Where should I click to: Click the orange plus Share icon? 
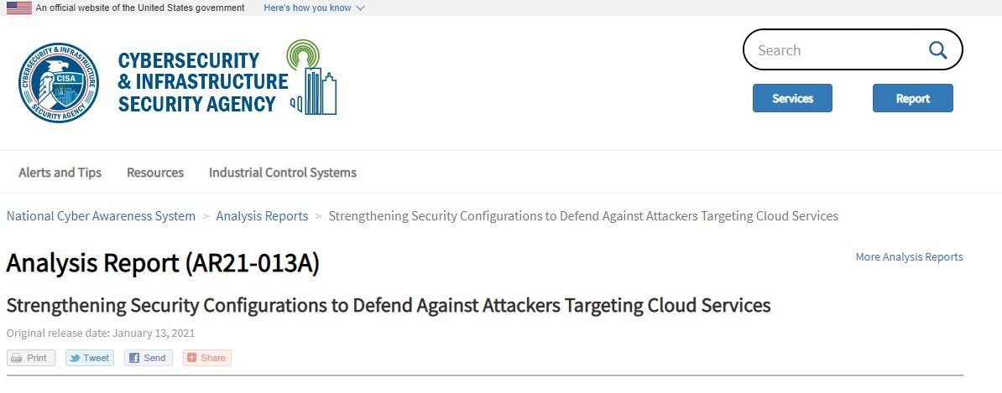click(191, 358)
